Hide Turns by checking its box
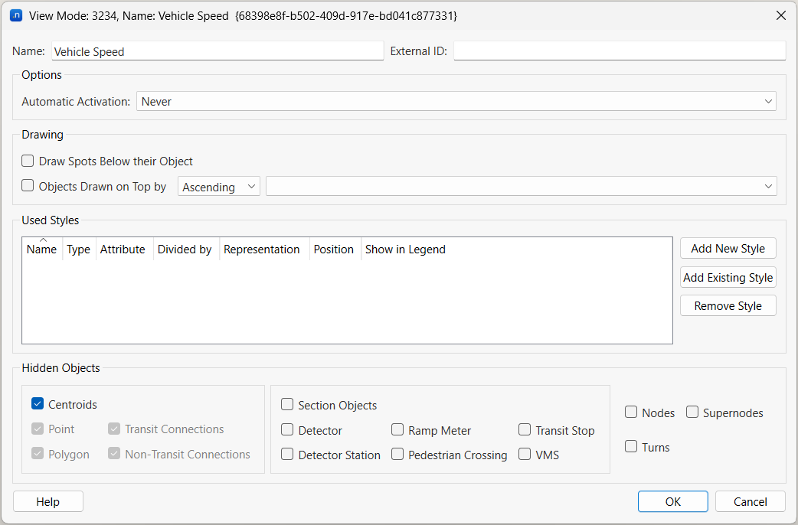 coord(631,447)
